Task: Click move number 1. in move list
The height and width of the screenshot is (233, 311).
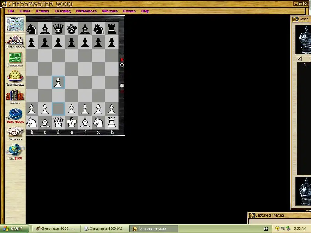Action: pos(306,65)
